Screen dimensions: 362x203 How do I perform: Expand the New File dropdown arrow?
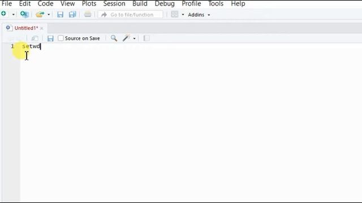point(14,15)
